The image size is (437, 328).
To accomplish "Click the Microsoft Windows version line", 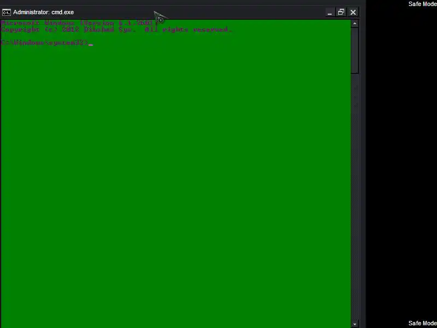I will (79, 23).
